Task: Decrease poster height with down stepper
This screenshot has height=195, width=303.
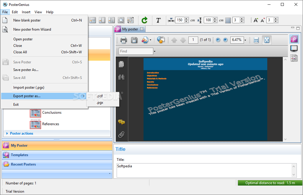Action: 215,22
